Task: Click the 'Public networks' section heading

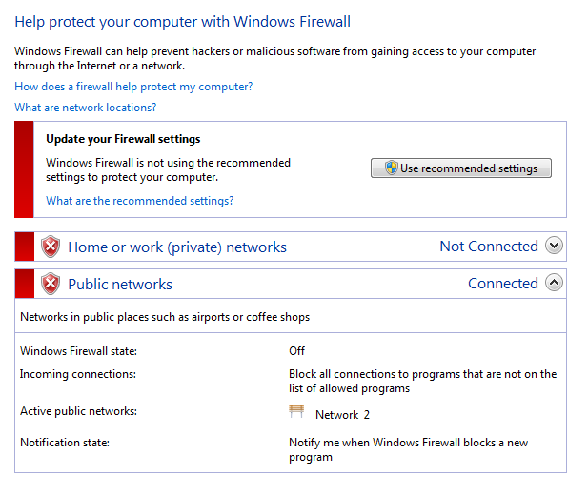Action: point(120,284)
